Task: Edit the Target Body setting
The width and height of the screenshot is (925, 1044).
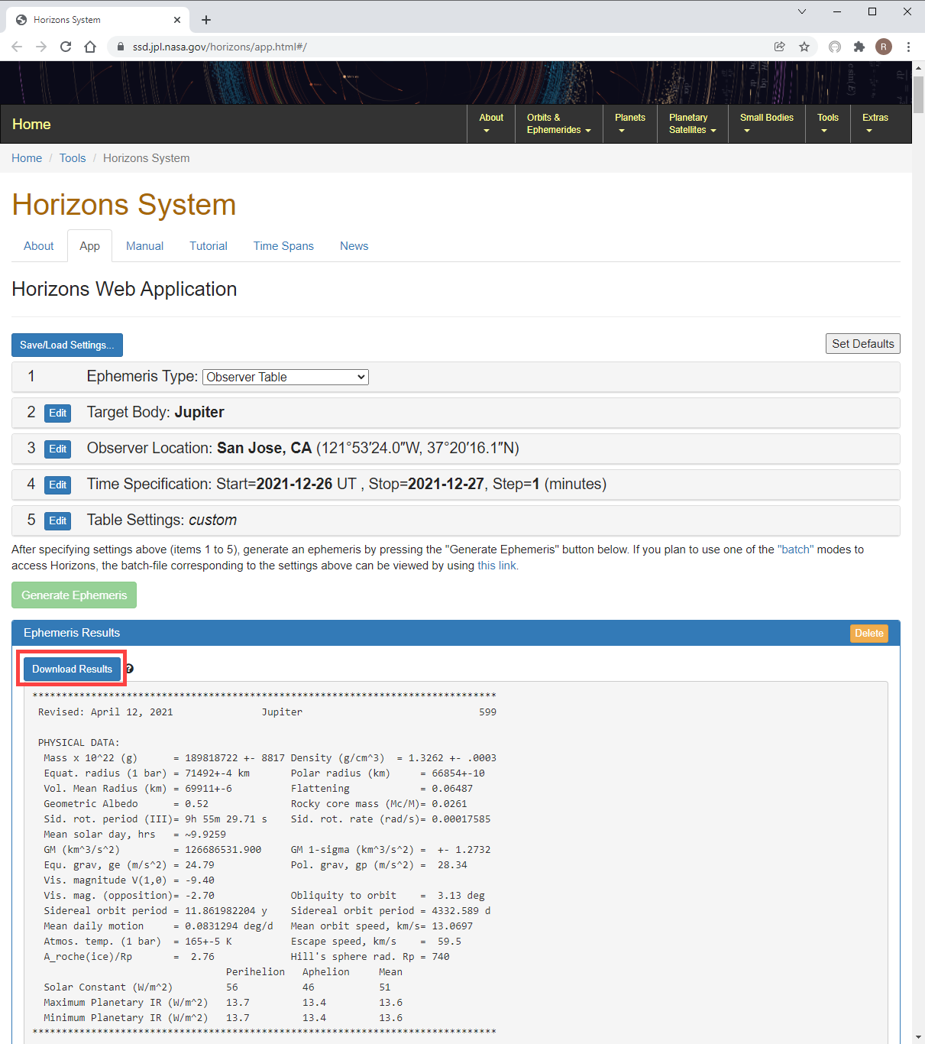Action: tap(58, 413)
